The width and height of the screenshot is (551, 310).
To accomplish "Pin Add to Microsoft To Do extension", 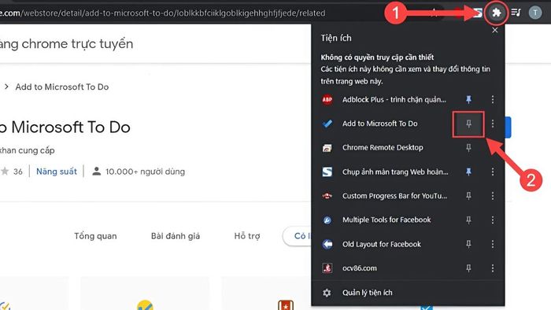I will tap(468, 124).
